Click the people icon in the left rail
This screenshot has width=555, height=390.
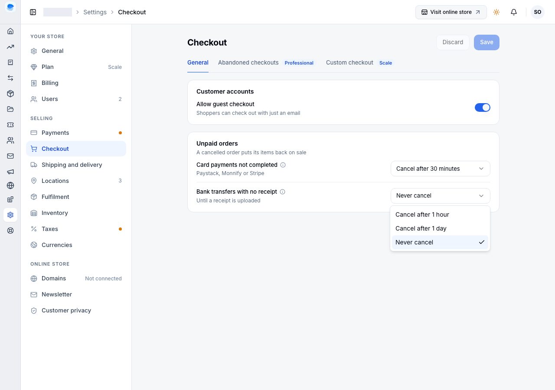pyautogui.click(x=10, y=140)
